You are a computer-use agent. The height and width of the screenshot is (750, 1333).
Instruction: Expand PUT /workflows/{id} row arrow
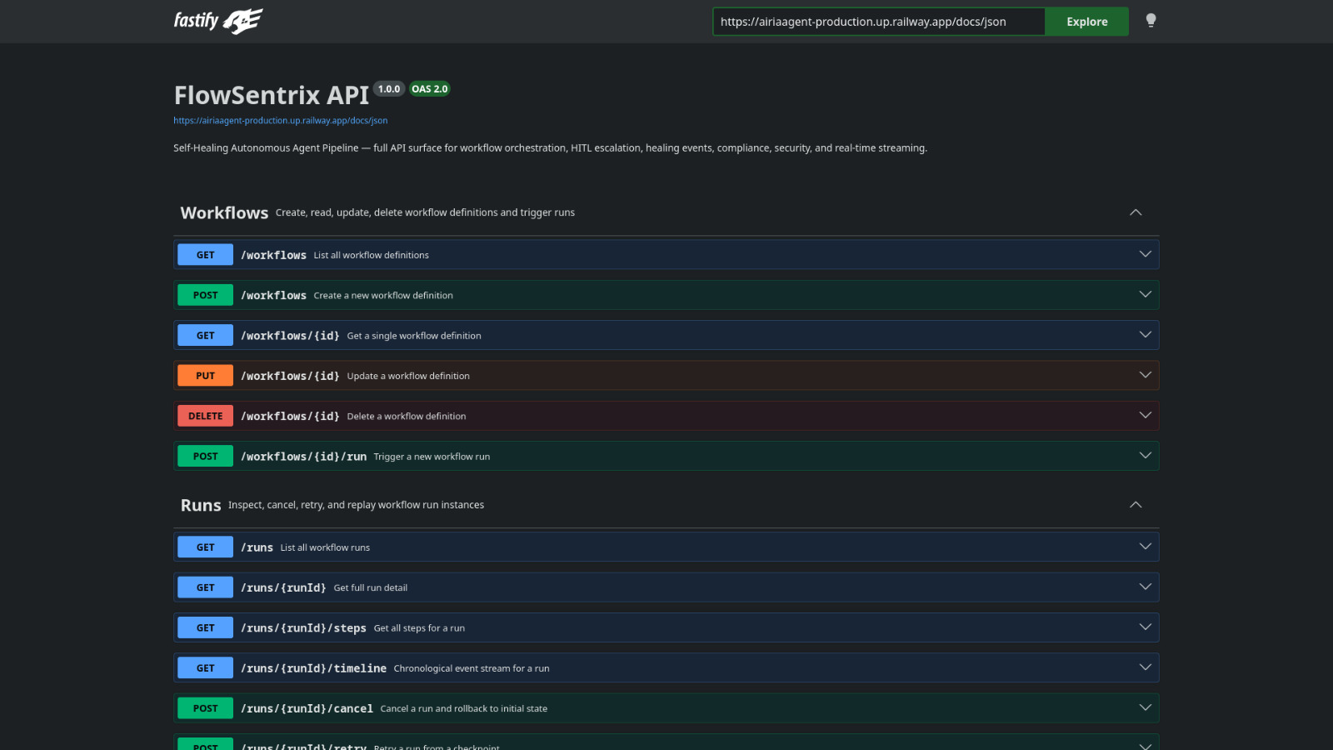pos(1146,375)
